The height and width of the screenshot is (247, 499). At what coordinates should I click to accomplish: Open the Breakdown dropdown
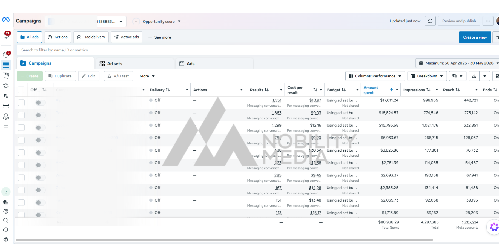click(427, 76)
